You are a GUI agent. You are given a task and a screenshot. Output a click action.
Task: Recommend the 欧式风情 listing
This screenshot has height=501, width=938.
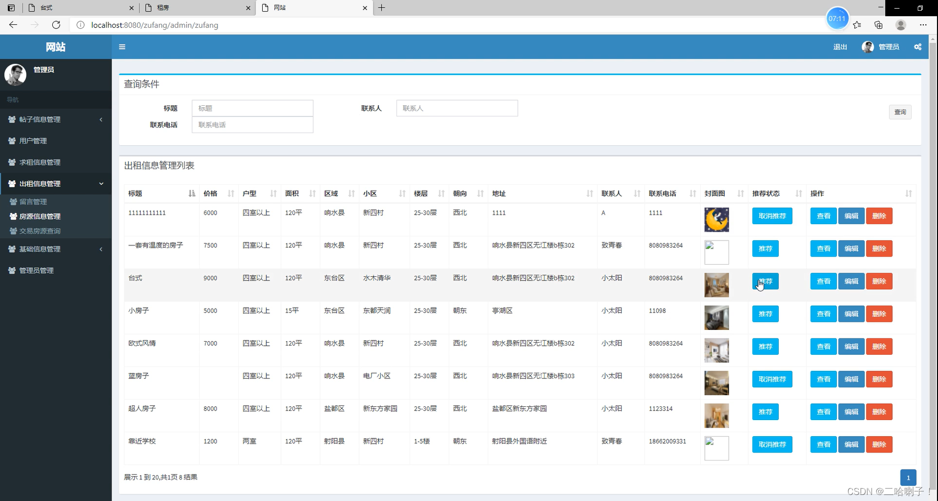coord(765,347)
